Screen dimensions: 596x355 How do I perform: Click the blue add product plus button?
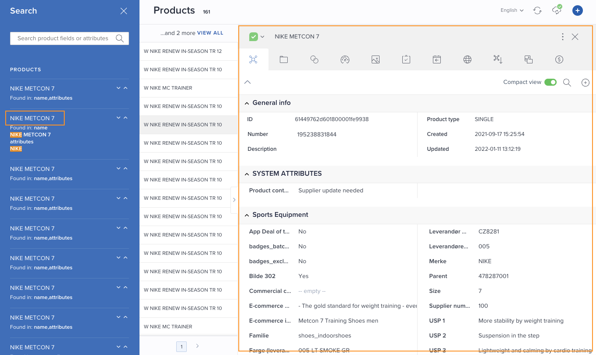[578, 10]
